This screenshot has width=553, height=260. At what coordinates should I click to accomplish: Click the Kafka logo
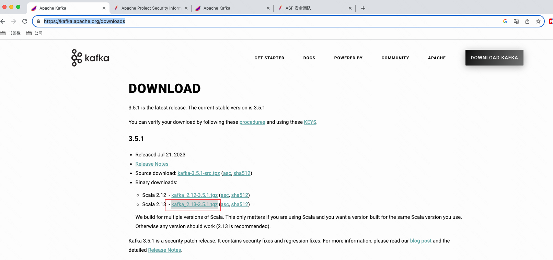[90, 58]
